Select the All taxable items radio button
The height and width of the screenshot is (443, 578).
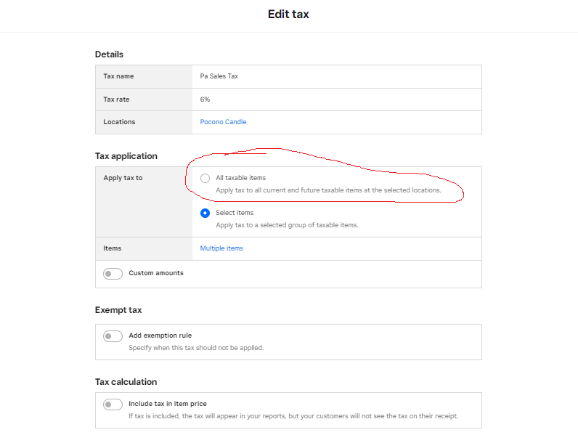pyautogui.click(x=205, y=178)
